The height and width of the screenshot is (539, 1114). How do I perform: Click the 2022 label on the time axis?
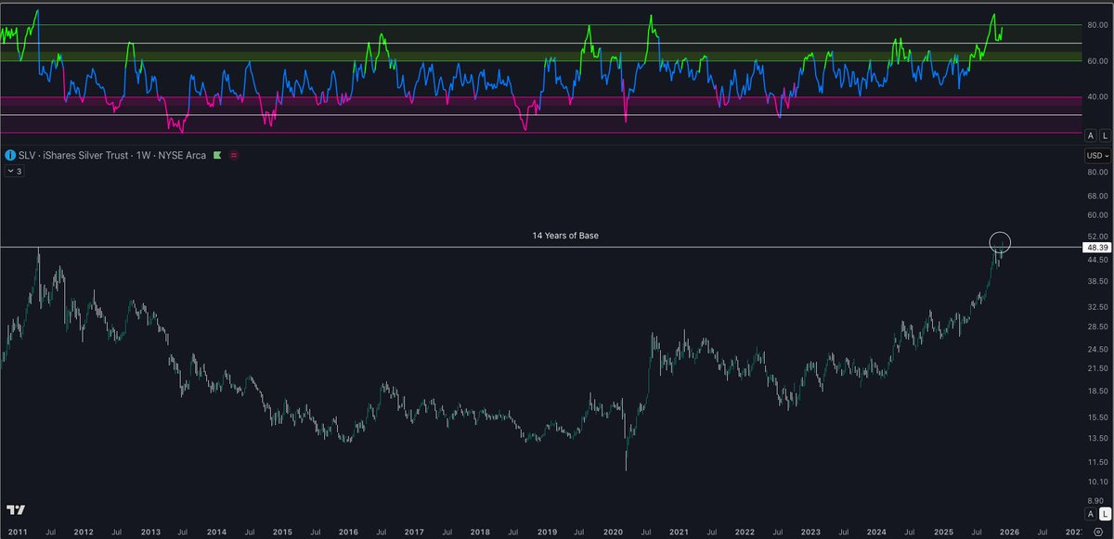pyautogui.click(x=745, y=531)
